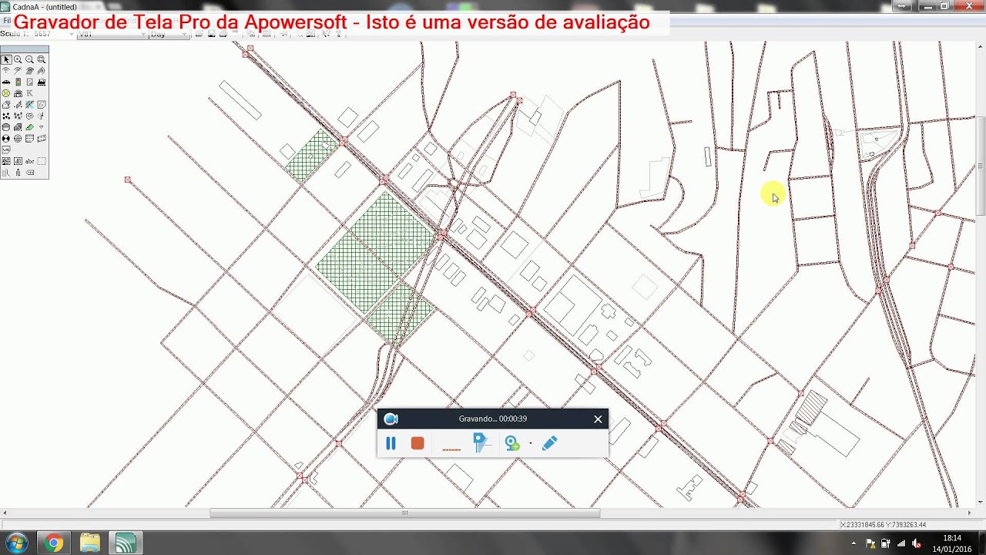Image resolution: width=986 pixels, height=555 pixels.
Task: Pause the screen recording
Action: pyautogui.click(x=391, y=443)
